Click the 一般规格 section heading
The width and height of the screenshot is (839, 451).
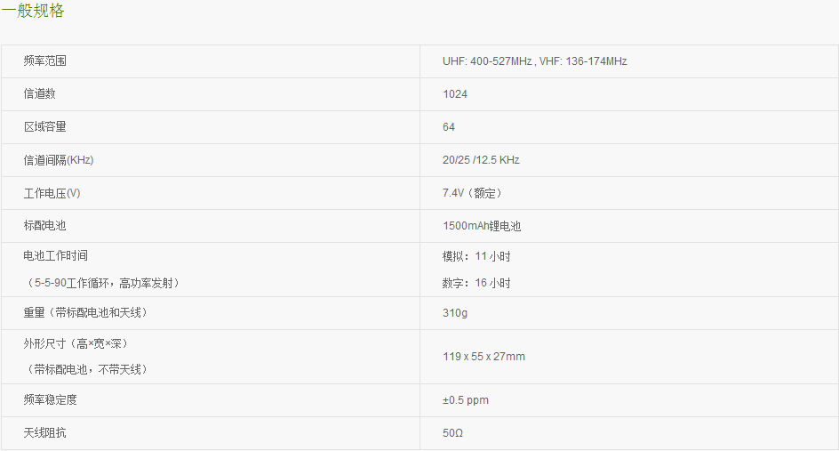pos(33,10)
